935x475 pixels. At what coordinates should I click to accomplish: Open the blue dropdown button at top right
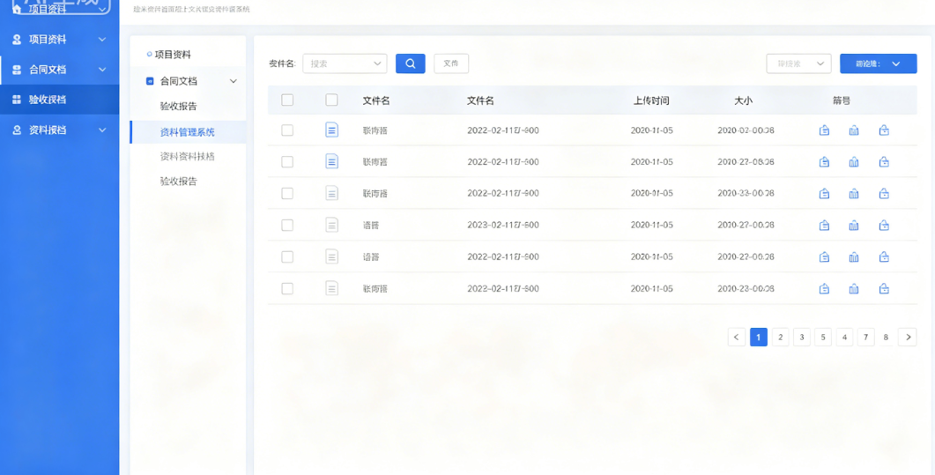coord(879,63)
